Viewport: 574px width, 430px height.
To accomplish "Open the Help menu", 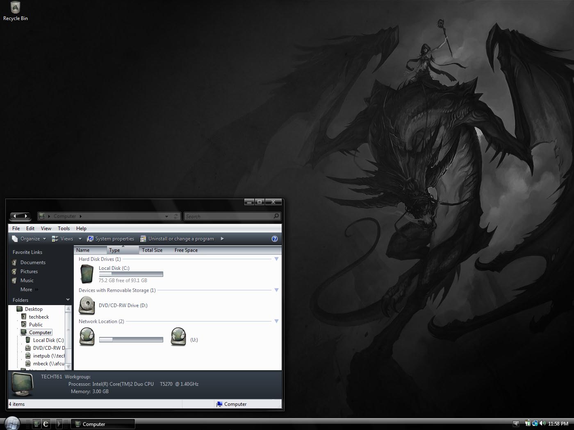I will coord(81,229).
